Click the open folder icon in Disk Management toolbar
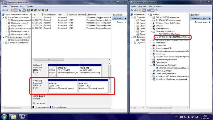This screenshot has width=213, height=120. (x=39, y=10)
